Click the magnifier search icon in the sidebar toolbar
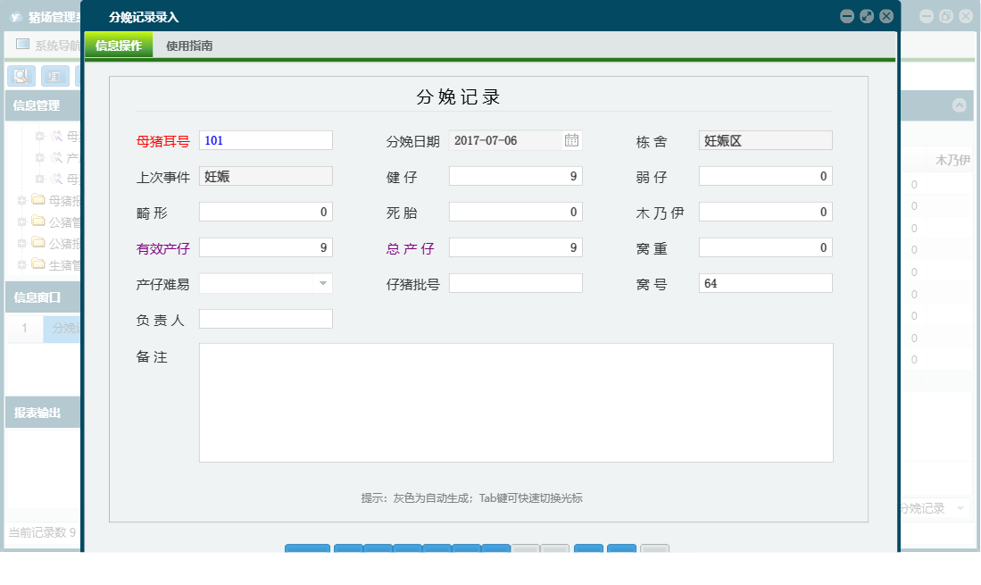The height and width of the screenshot is (585, 981). pos(21,76)
